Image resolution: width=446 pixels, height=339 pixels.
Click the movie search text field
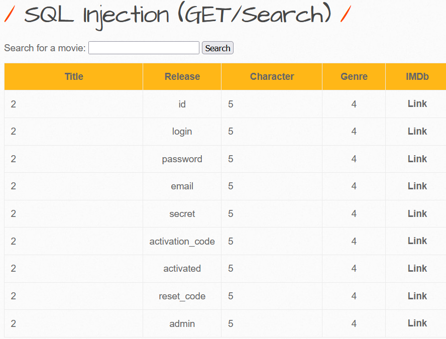tap(144, 48)
